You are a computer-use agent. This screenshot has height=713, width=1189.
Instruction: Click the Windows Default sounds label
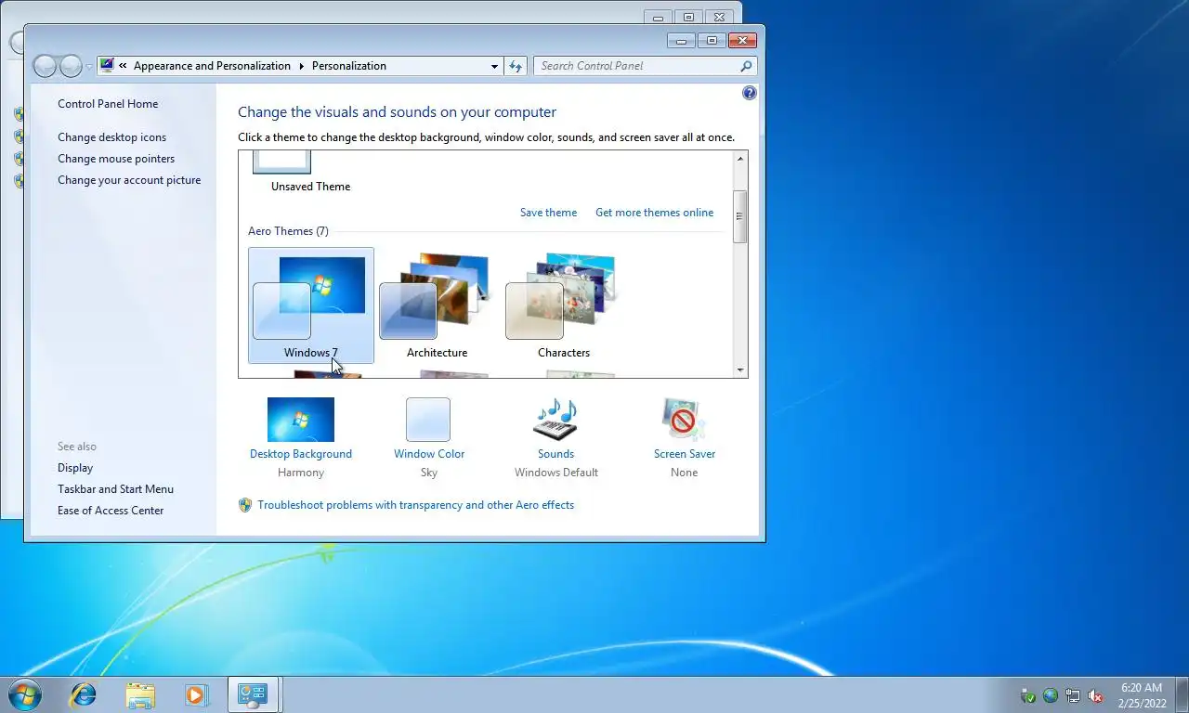(x=556, y=473)
